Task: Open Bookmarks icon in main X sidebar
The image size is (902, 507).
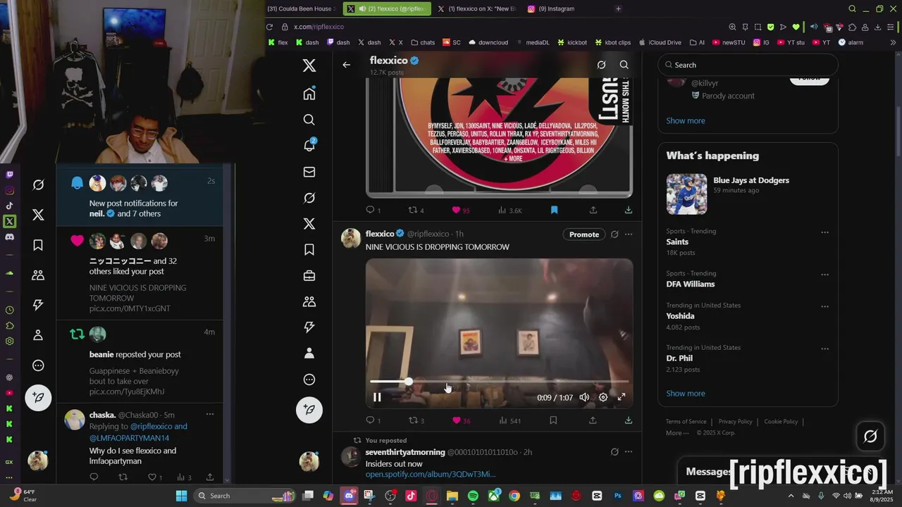Action: pyautogui.click(x=309, y=250)
